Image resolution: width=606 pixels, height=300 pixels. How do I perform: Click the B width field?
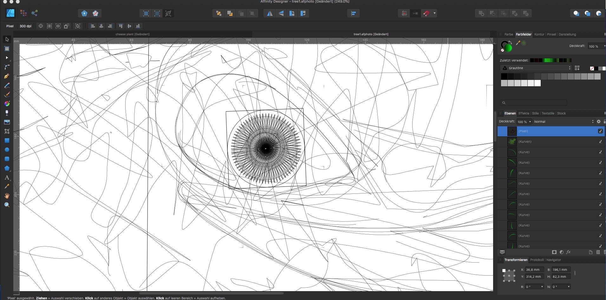[x=561, y=270]
